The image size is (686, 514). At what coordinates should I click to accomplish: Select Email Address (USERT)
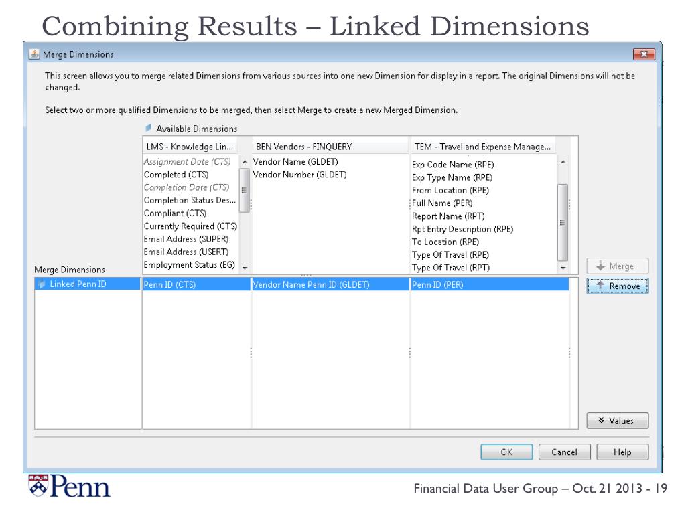click(x=186, y=252)
